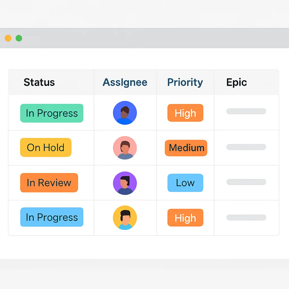Select the Medium priority tag
The width and height of the screenshot is (289, 289).
pyautogui.click(x=186, y=148)
